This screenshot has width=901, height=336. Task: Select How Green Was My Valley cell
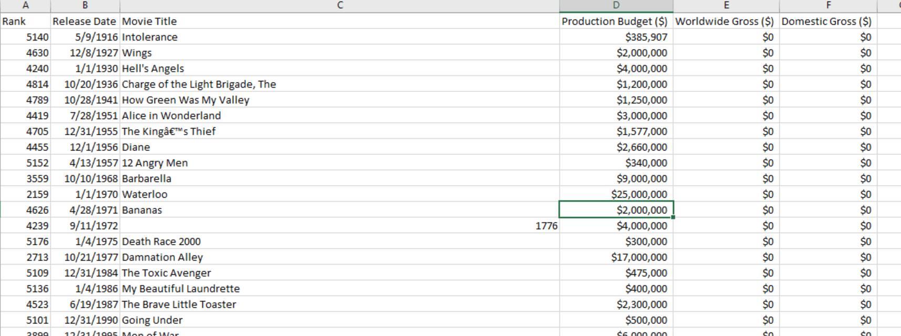click(340, 100)
